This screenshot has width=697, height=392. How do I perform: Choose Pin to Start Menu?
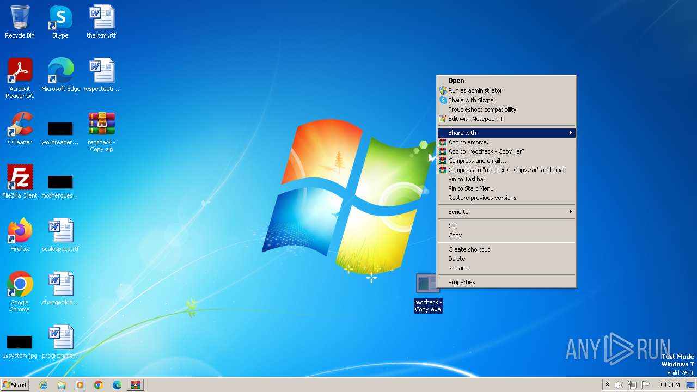tap(506, 188)
